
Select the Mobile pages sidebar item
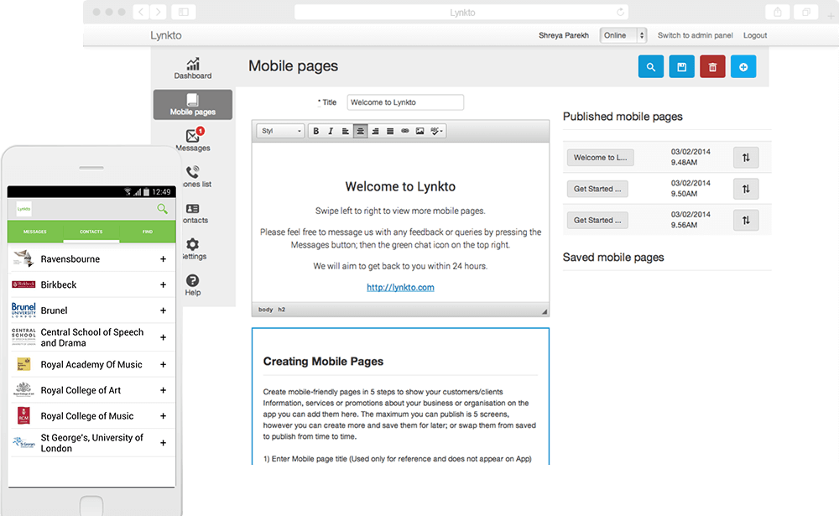click(193, 104)
